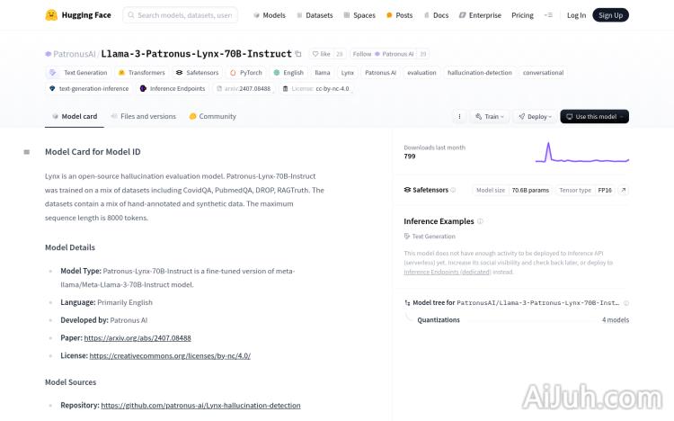The height and width of the screenshot is (421, 674).
Task: Focus the search models and datasets field
Action: point(180,15)
